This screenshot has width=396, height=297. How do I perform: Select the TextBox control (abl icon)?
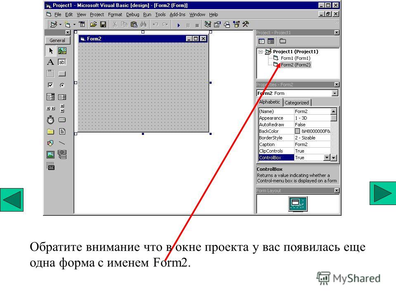click(62, 62)
